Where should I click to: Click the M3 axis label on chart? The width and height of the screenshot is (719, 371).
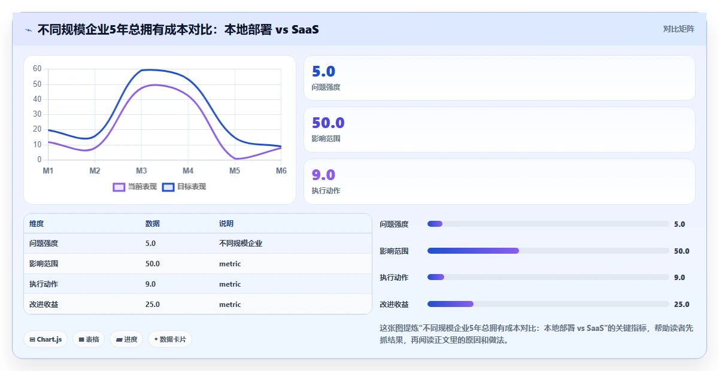[141, 171]
